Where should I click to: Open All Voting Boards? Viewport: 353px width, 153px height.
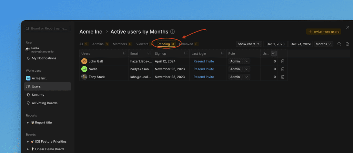[44, 103]
